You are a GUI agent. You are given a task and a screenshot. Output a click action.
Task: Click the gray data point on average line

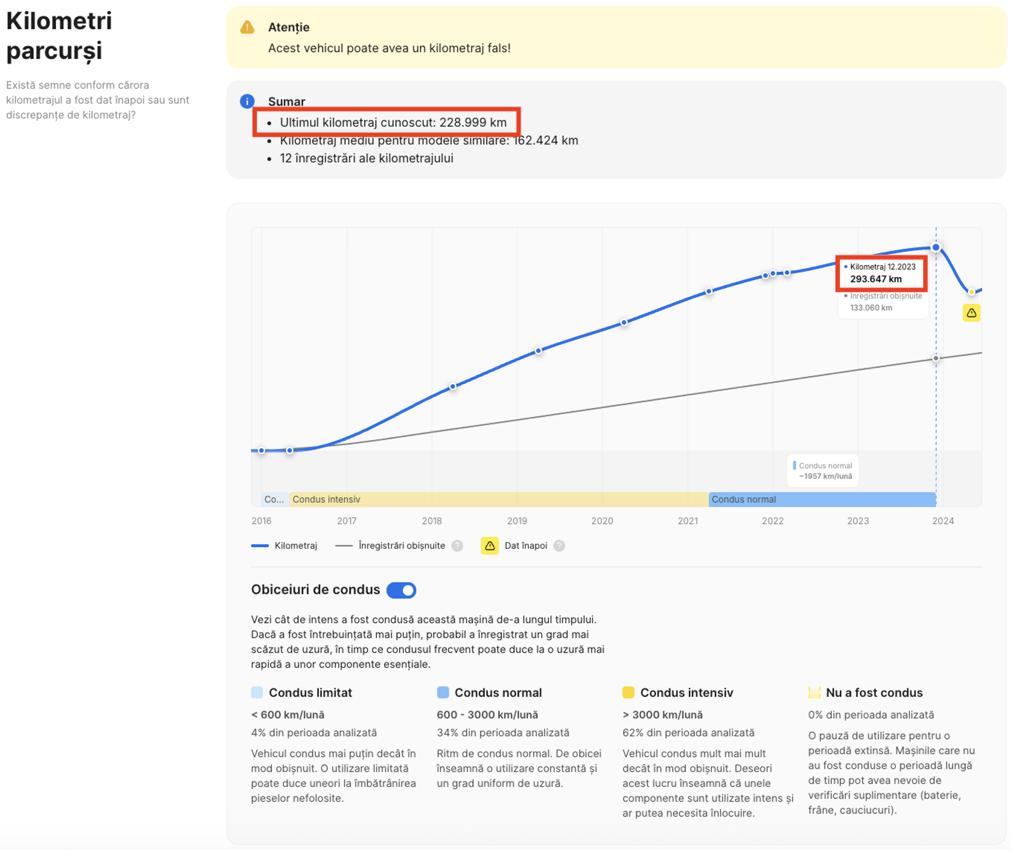tap(935, 358)
